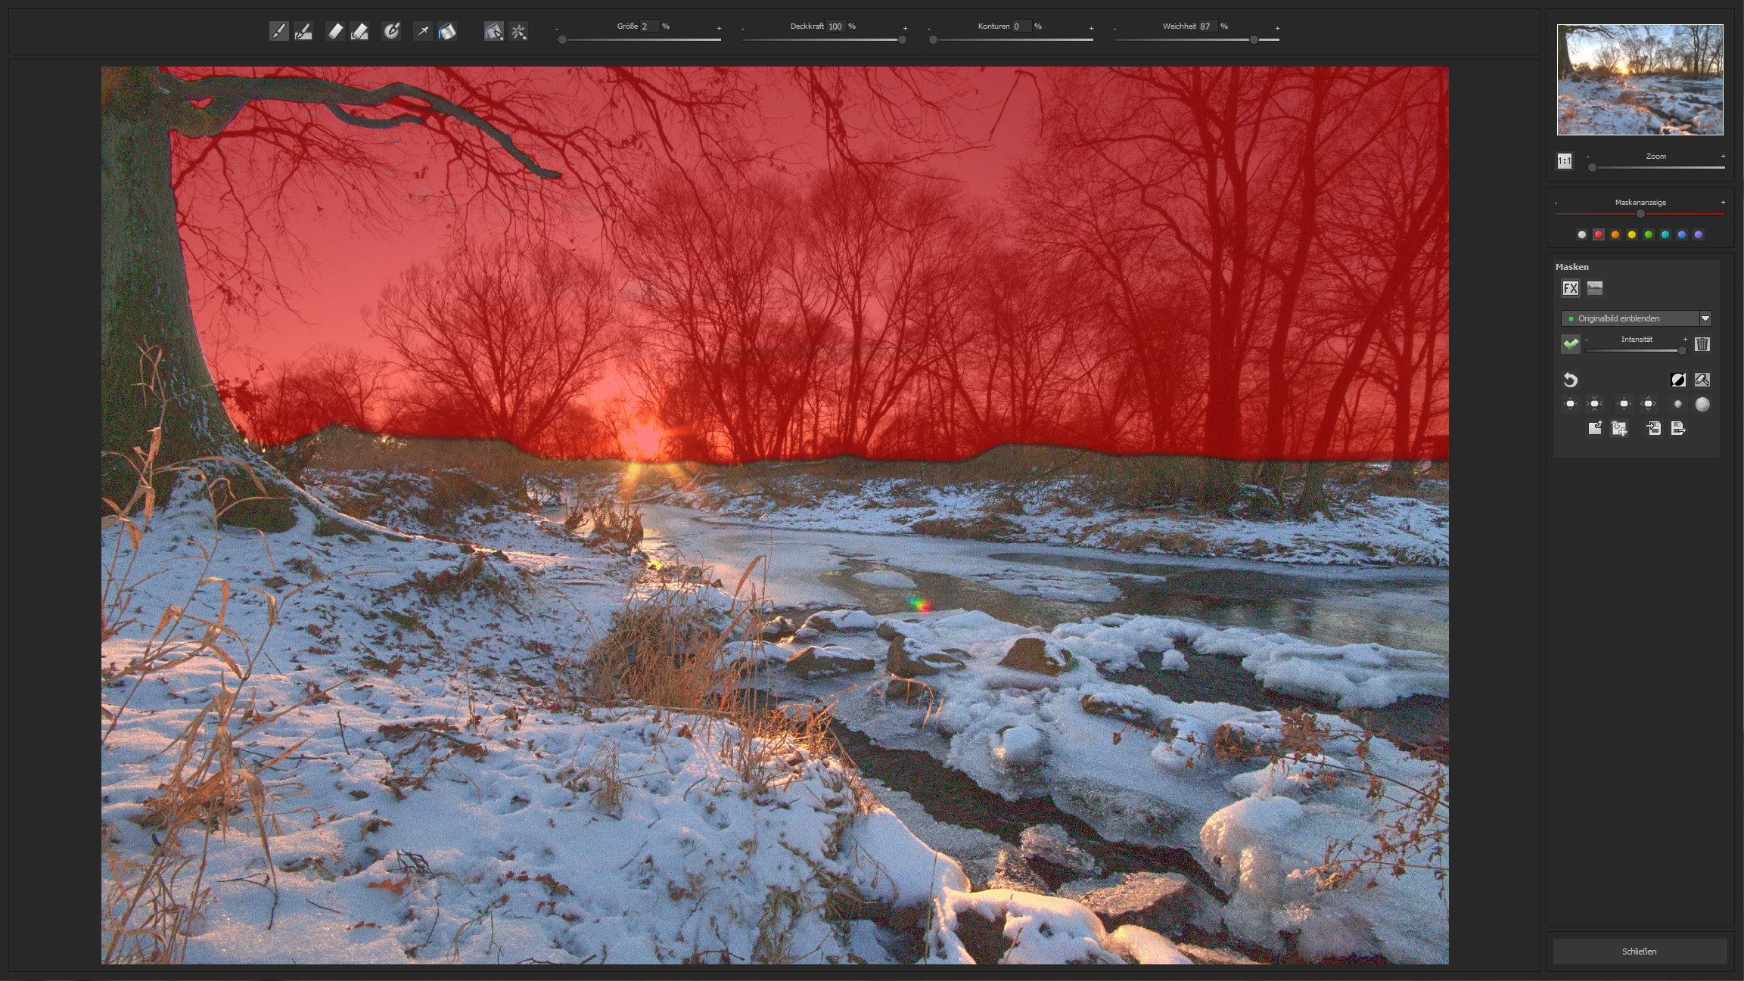Click the save mask to file icon
Screen dimensions: 1744x981
[x=1677, y=429]
